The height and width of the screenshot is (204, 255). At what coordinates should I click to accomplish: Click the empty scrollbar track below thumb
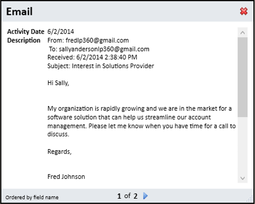[243, 145]
